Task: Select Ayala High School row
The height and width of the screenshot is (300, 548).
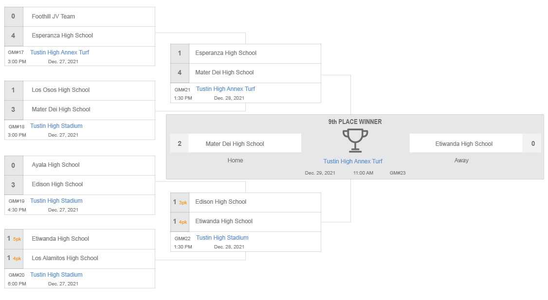Action: (80, 165)
